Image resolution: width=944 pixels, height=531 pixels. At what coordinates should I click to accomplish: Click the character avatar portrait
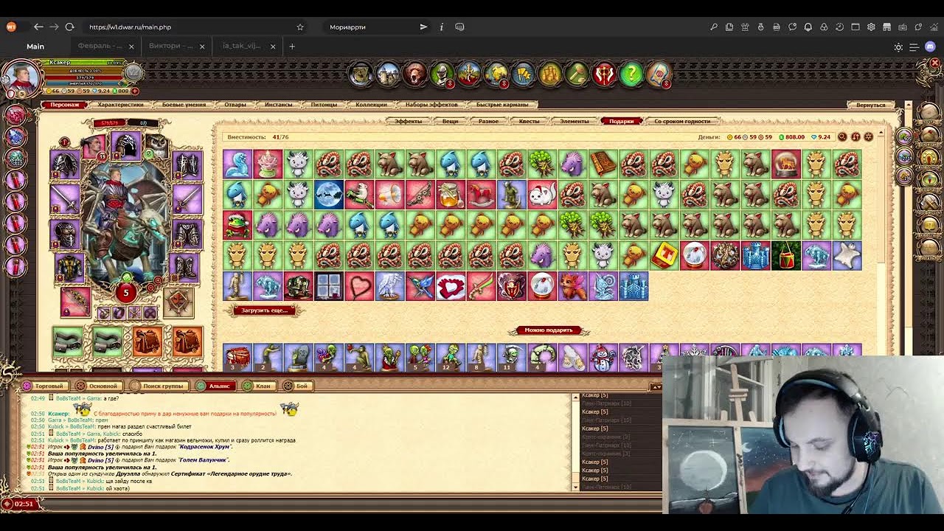[21, 77]
